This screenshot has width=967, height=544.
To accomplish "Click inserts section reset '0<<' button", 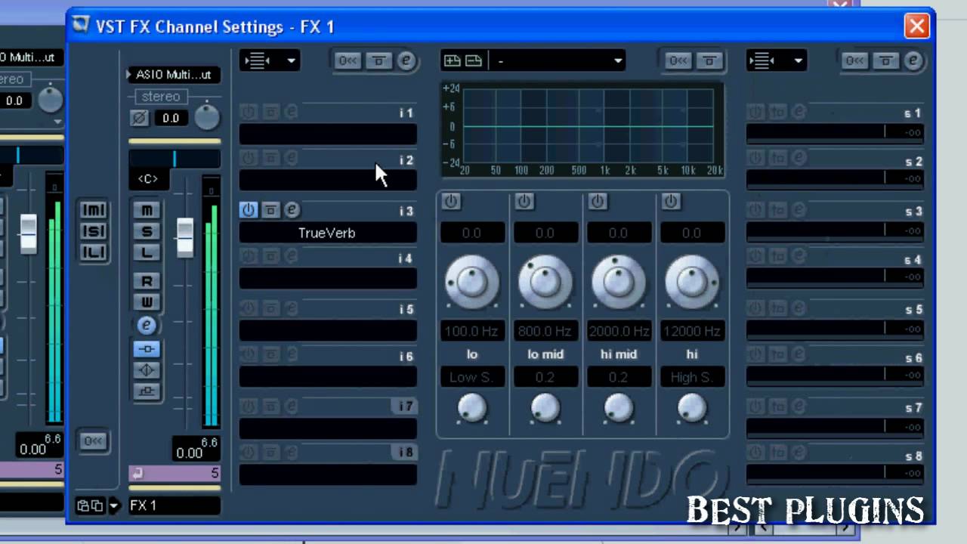I will pyautogui.click(x=348, y=60).
